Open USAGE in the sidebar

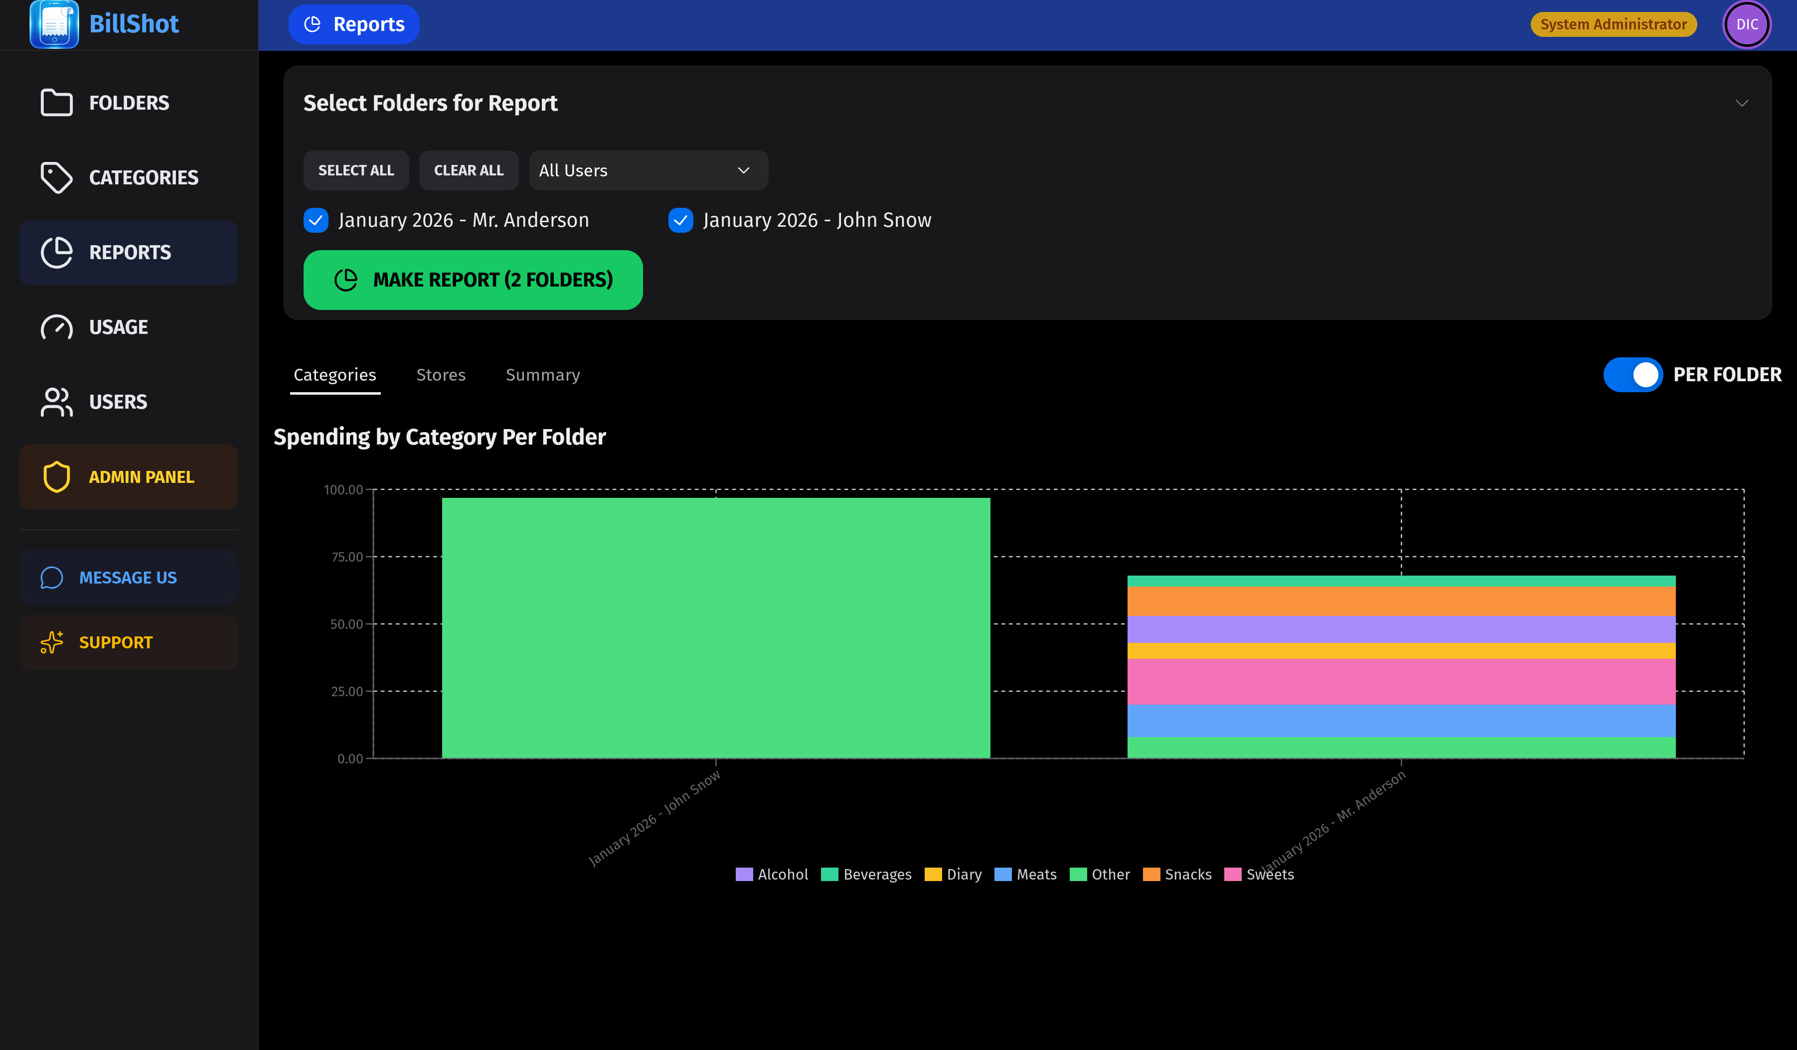[x=129, y=327]
